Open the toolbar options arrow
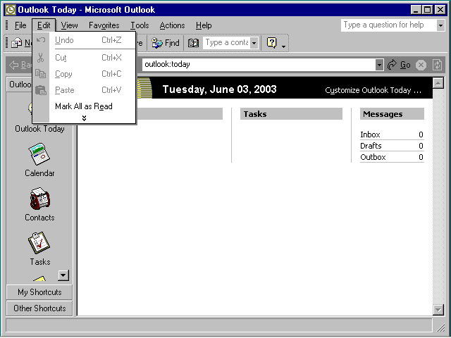The width and height of the screenshot is (451, 338). (x=283, y=46)
